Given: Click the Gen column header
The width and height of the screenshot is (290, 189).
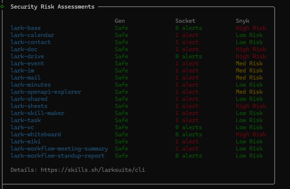Looking at the screenshot, I should pyautogui.click(x=120, y=21).
